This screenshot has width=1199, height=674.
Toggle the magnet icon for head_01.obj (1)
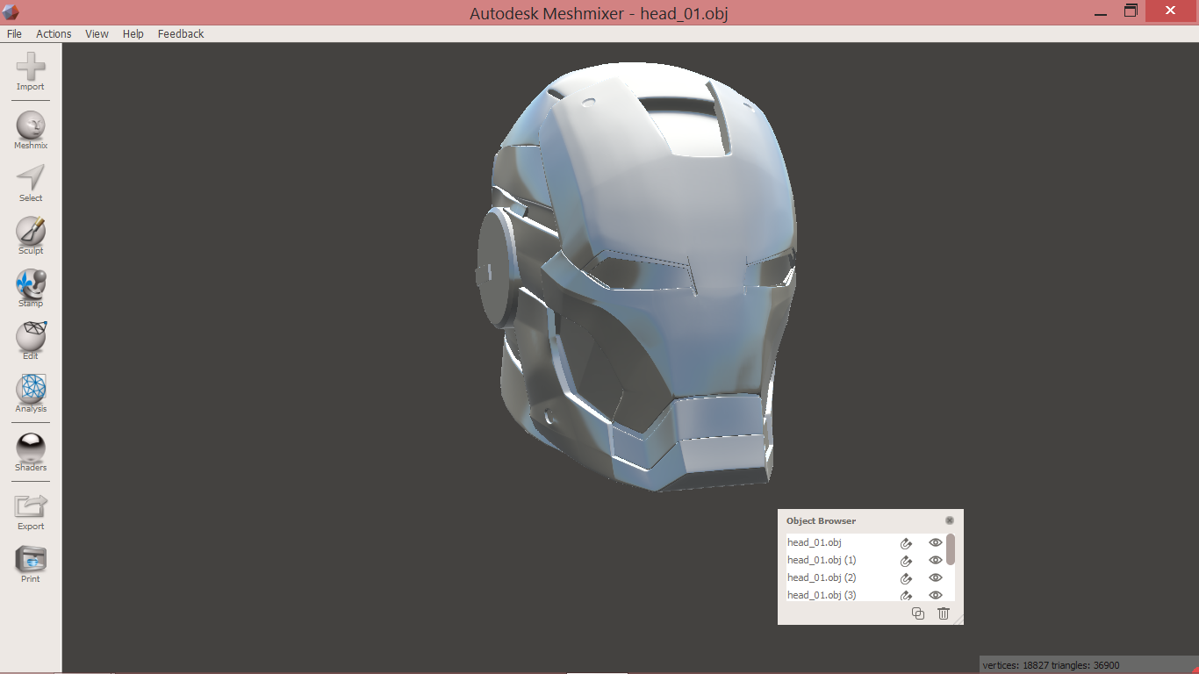(907, 561)
